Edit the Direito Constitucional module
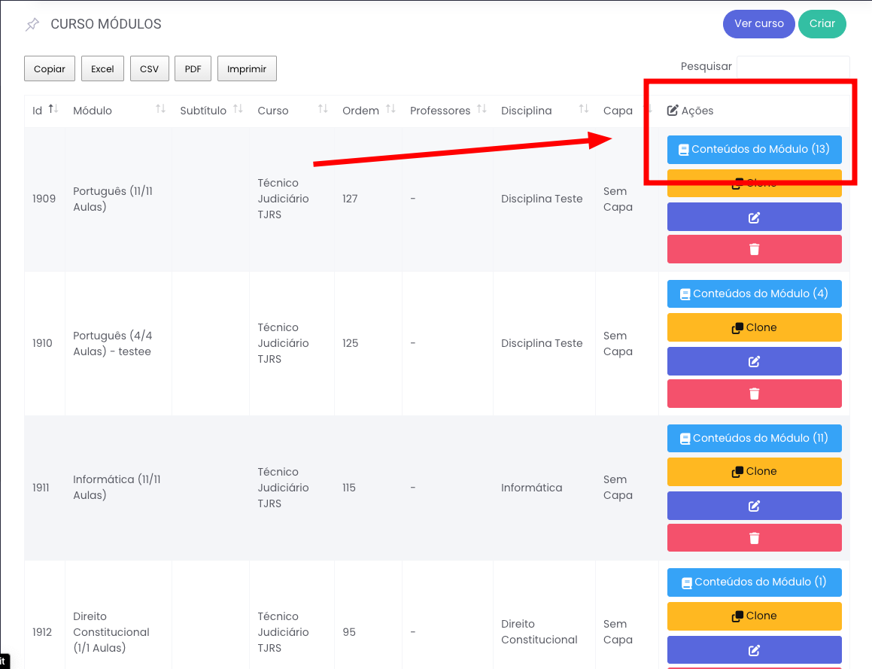 coord(754,650)
